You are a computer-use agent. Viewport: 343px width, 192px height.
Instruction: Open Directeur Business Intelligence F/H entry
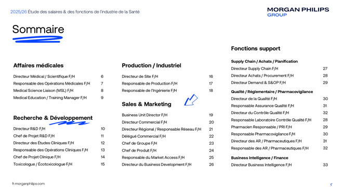click(261, 165)
